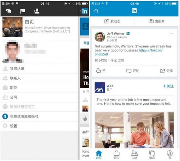Select 猜您认识 in the side menu

(x=39, y=69)
